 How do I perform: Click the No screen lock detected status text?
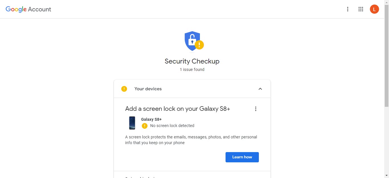pyautogui.click(x=172, y=126)
